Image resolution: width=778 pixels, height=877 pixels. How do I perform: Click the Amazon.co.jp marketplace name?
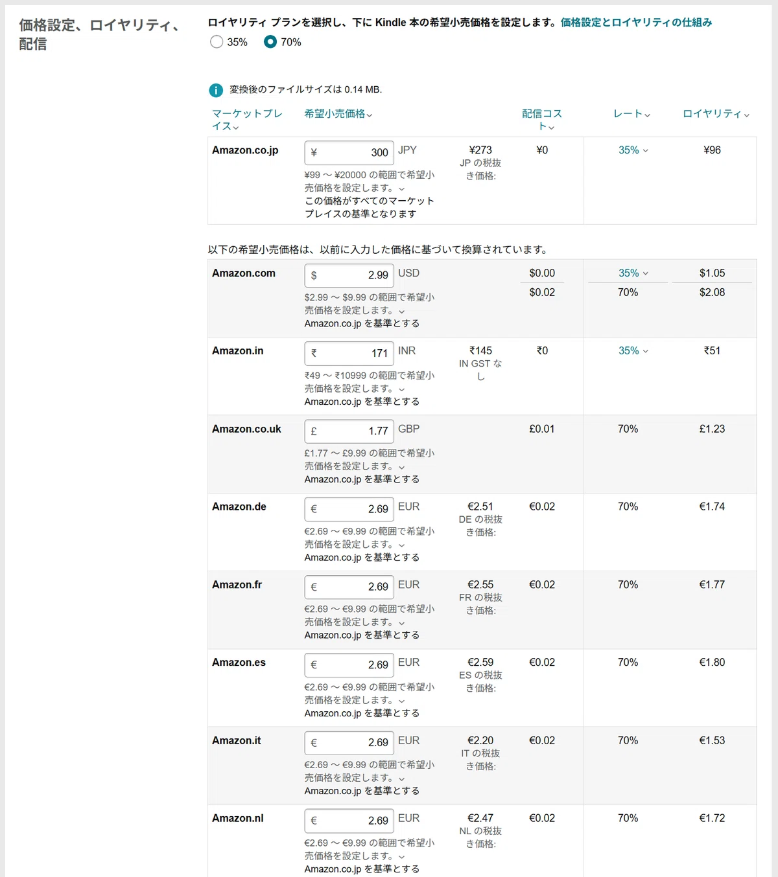coord(245,150)
